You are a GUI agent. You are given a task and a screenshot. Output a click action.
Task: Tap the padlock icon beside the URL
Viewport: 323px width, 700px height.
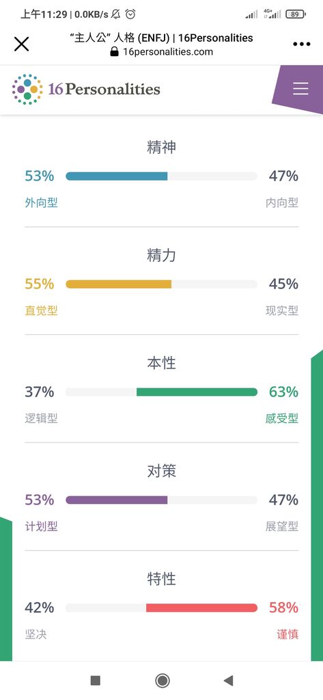click(114, 52)
